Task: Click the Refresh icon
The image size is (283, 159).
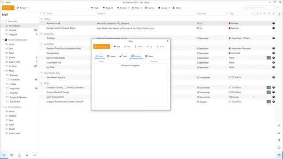Action: pos(18,8)
